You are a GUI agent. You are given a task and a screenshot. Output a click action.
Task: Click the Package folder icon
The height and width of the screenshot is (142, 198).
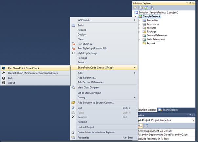144,32
